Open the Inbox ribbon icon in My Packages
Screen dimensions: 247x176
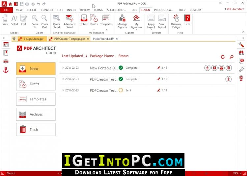coord(84,20)
